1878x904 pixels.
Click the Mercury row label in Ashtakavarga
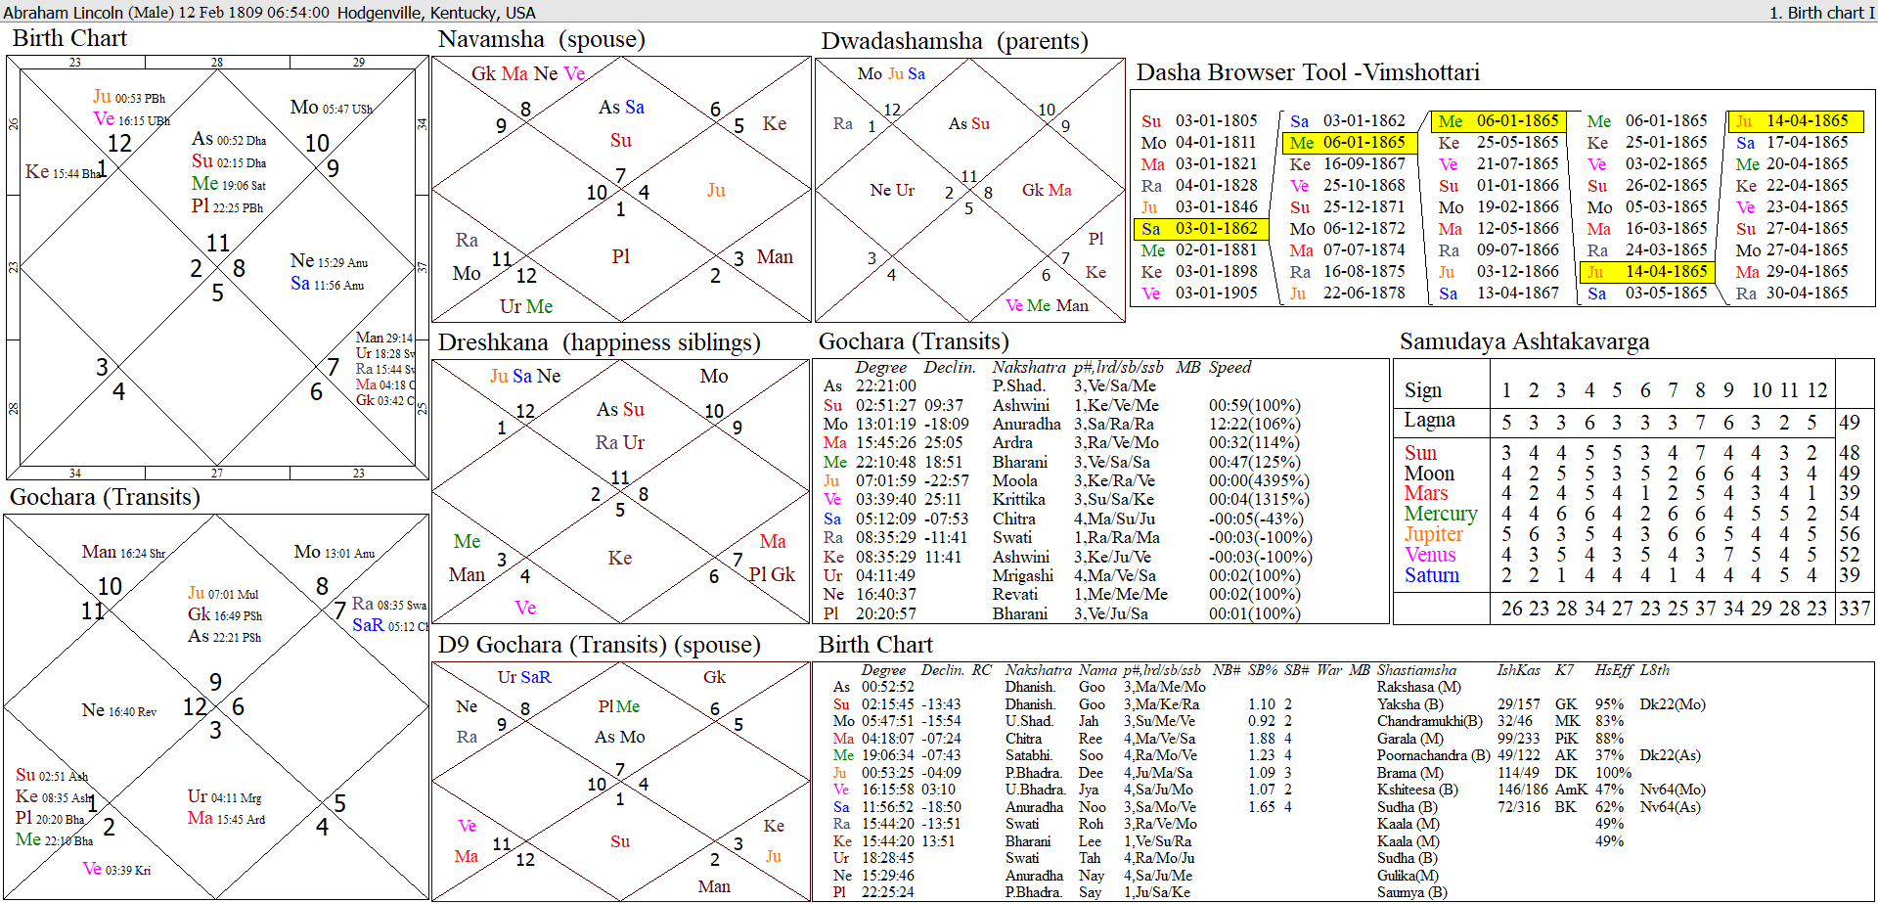(1441, 514)
